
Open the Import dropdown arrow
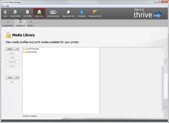[18, 49]
